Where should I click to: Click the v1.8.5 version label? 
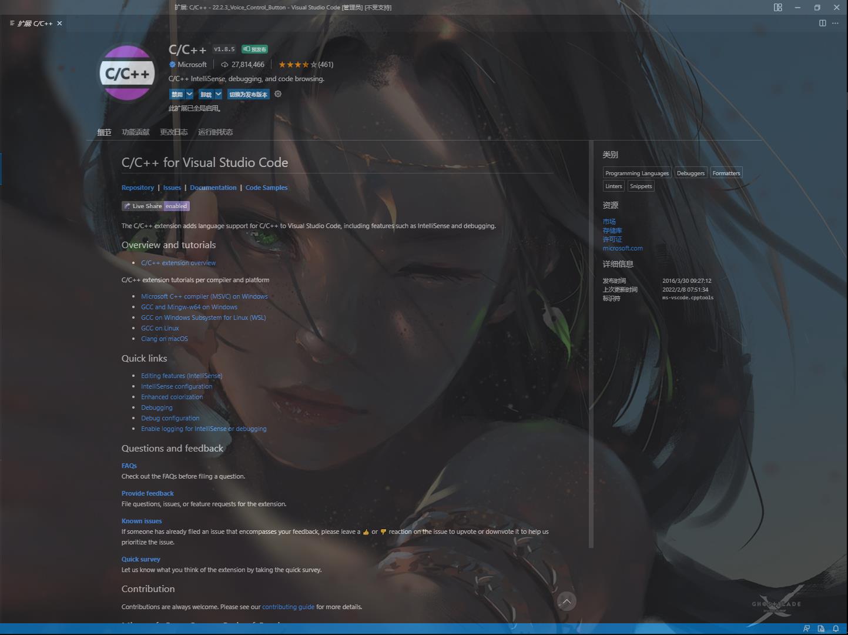tap(224, 49)
